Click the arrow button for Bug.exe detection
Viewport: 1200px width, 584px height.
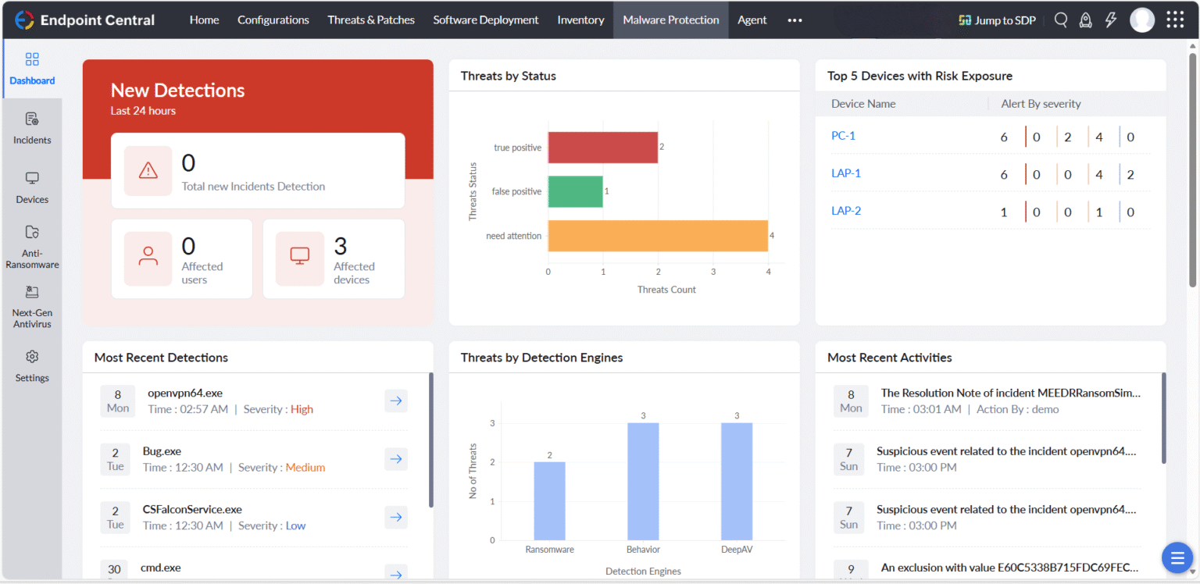point(396,459)
